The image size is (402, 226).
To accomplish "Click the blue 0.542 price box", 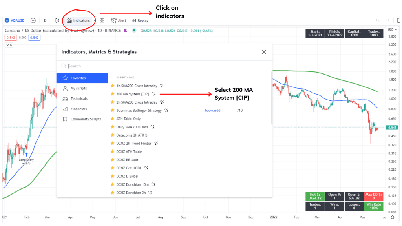I will [34, 38].
